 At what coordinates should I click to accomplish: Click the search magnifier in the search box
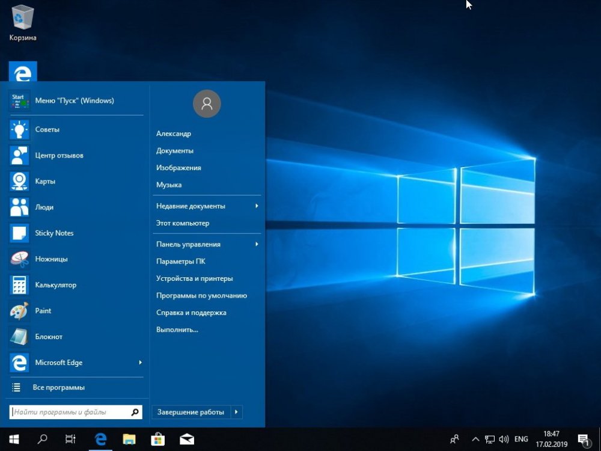tap(135, 413)
